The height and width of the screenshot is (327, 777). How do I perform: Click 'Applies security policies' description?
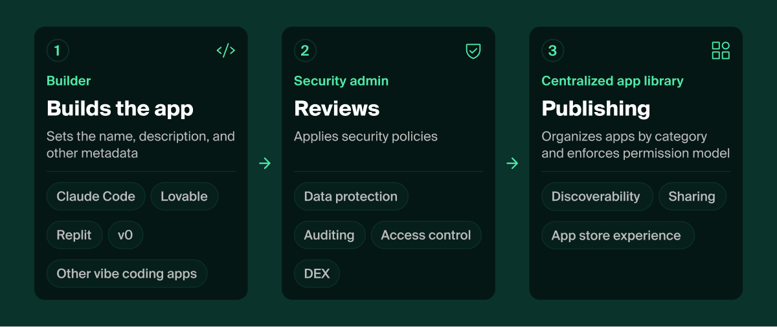coord(366,137)
